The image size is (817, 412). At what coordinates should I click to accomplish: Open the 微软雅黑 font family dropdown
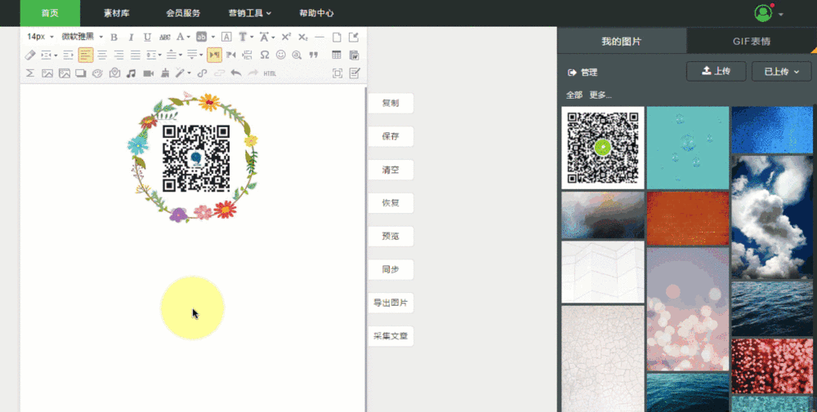(x=82, y=37)
